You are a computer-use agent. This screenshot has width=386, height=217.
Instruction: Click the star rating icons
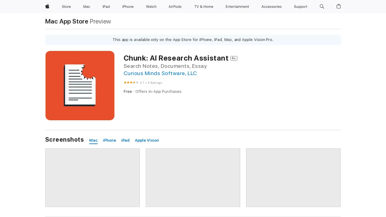click(131, 83)
